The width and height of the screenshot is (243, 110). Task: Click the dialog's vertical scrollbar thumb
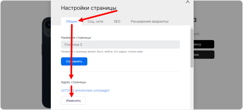(192, 48)
